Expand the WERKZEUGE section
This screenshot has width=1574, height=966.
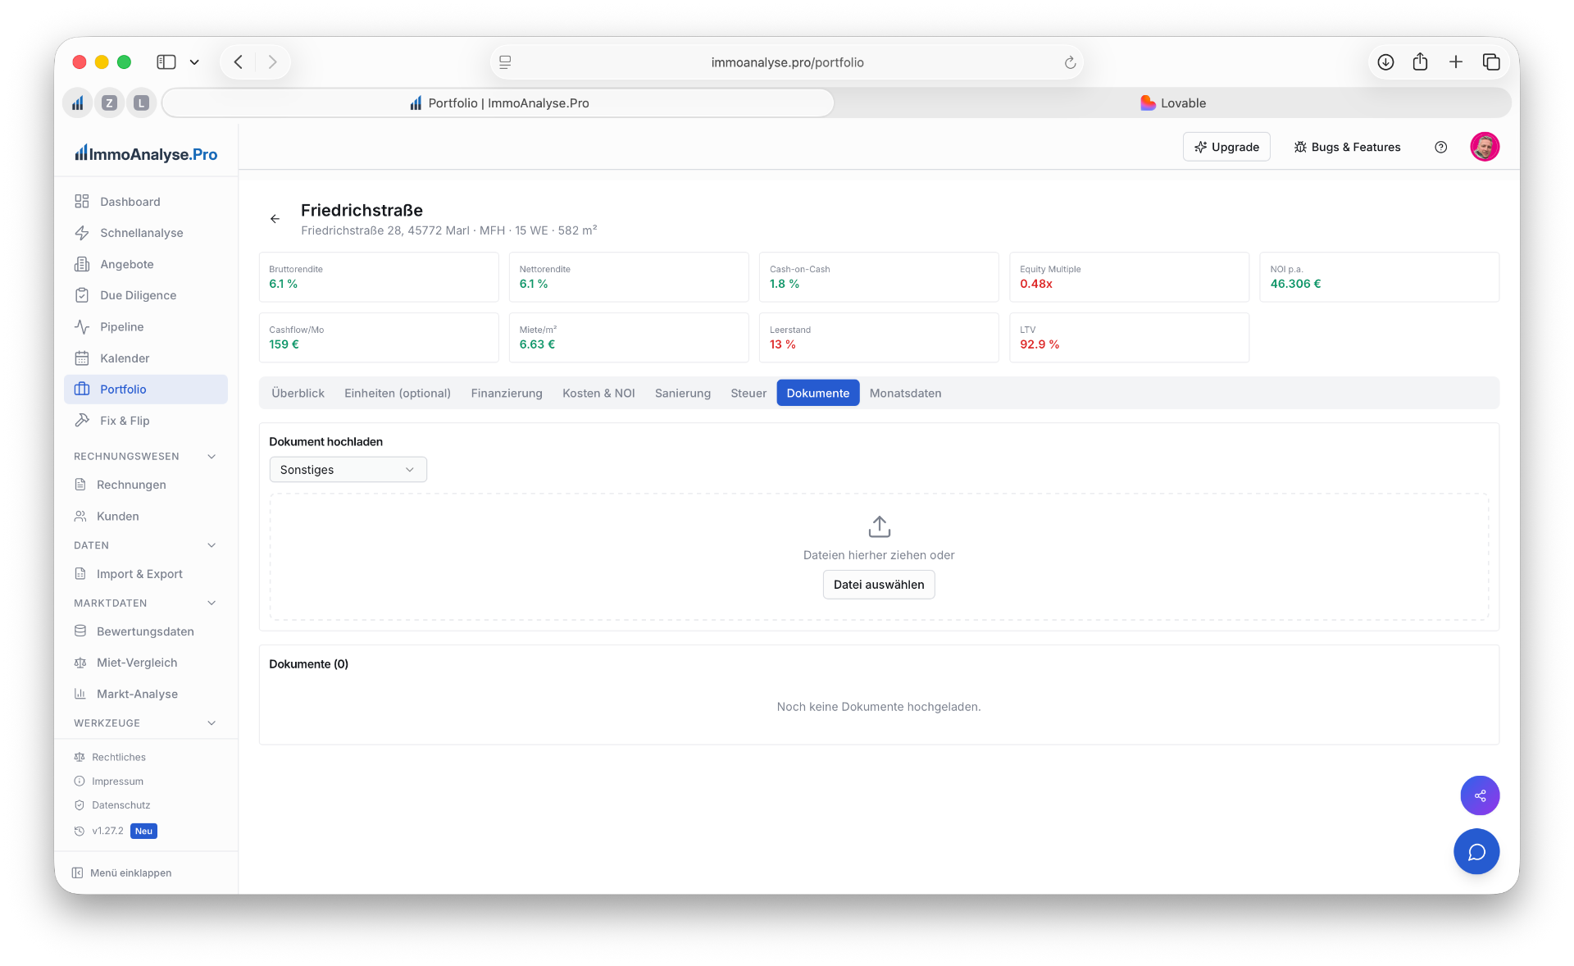point(212,723)
